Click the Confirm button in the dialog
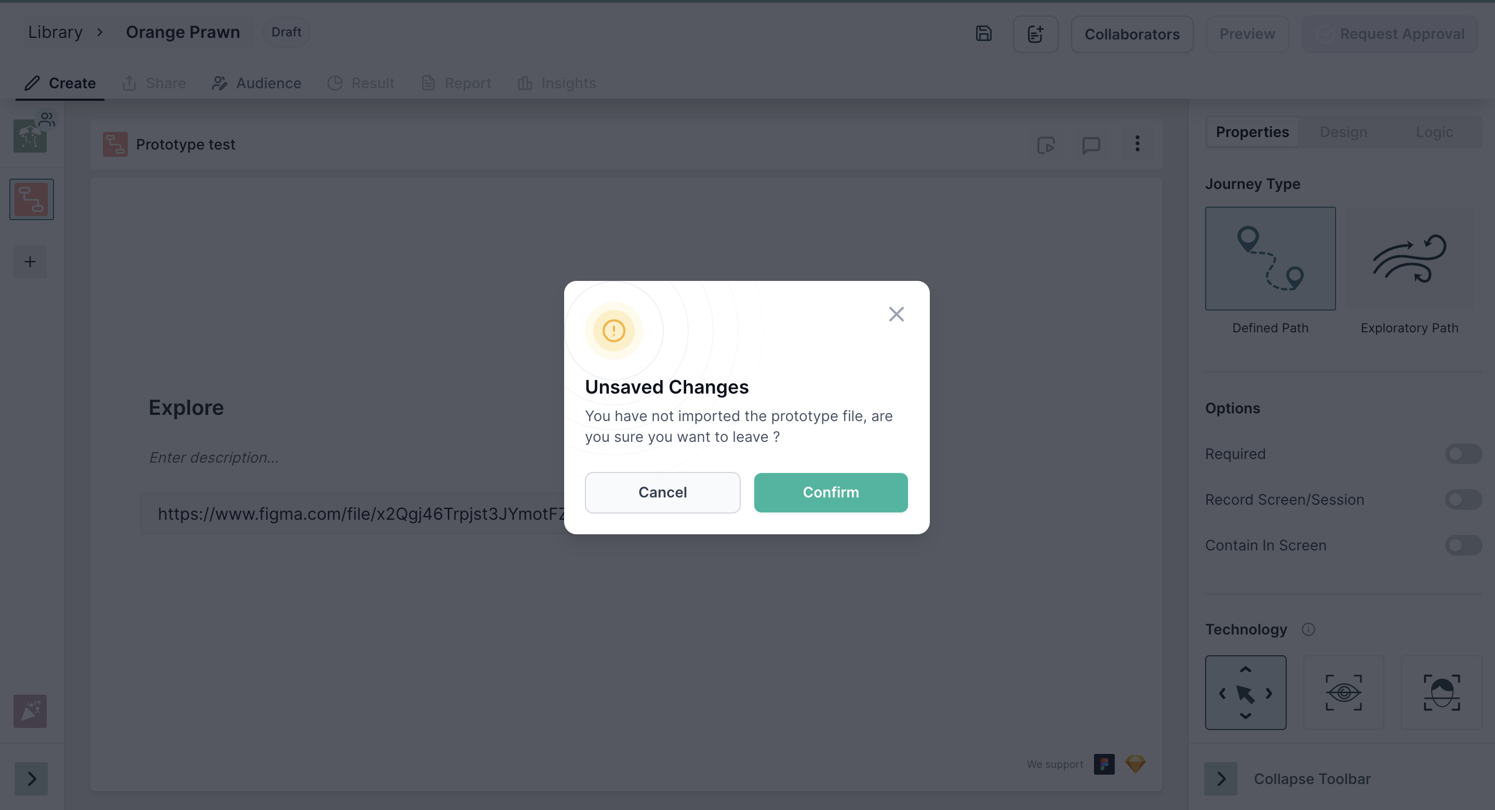 (x=831, y=492)
